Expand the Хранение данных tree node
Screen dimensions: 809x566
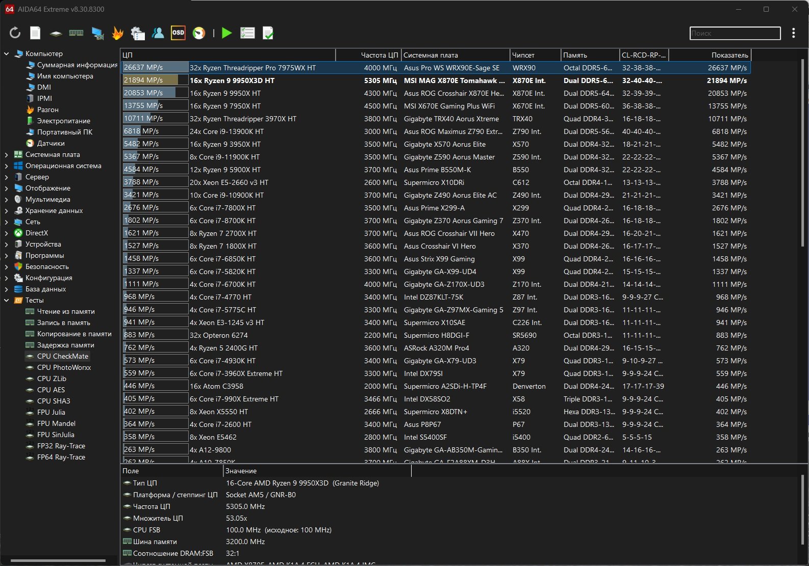coord(7,210)
